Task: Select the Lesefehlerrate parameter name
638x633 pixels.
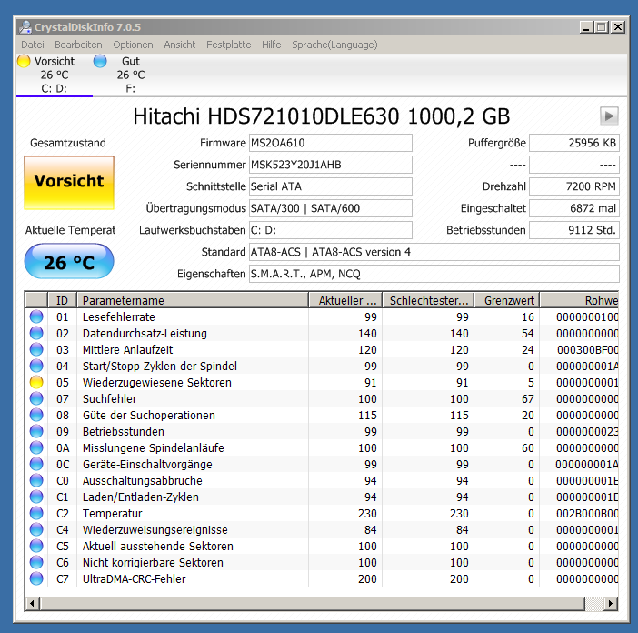Action: coord(118,317)
